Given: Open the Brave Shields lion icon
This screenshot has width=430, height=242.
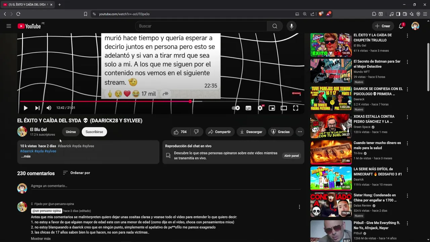Looking at the screenshot, I should point(320,14).
